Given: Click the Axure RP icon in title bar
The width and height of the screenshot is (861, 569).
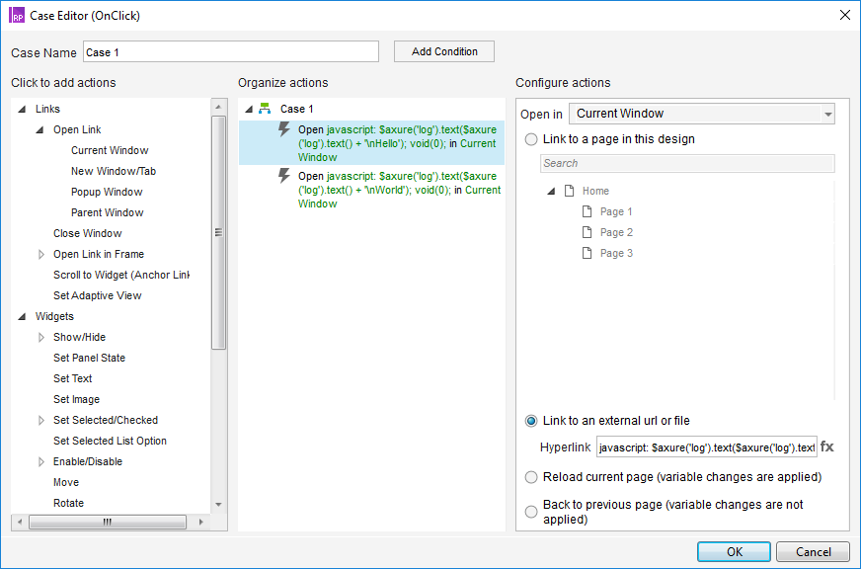Looking at the screenshot, I should [17, 14].
